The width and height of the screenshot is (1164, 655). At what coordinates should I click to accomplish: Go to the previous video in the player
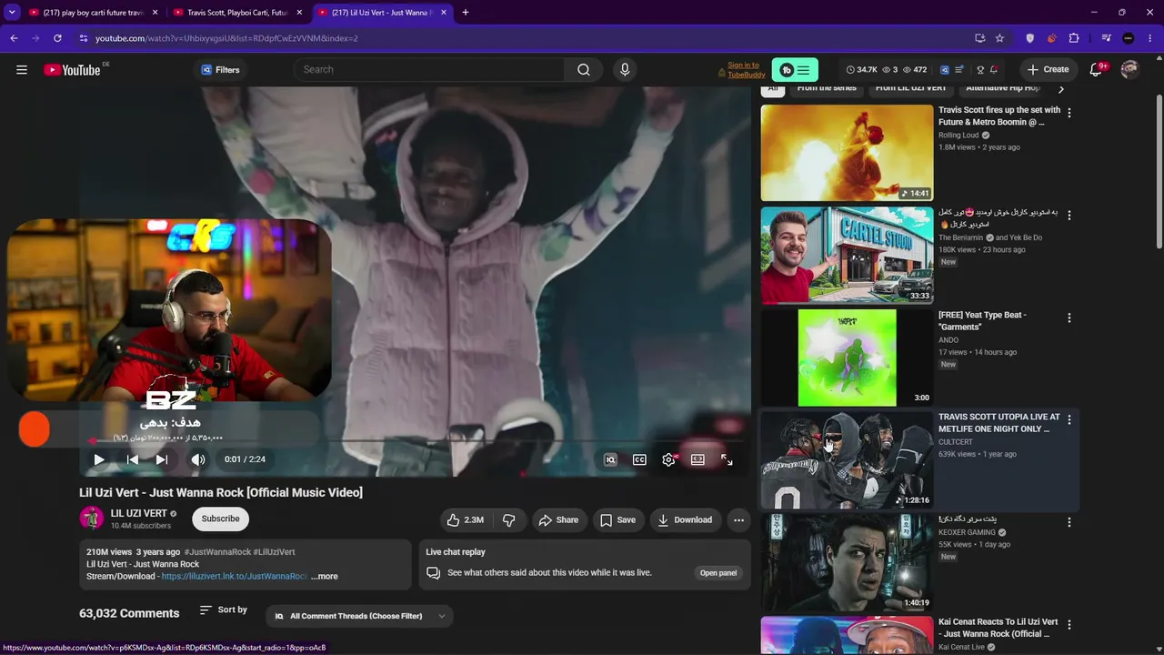tap(133, 460)
